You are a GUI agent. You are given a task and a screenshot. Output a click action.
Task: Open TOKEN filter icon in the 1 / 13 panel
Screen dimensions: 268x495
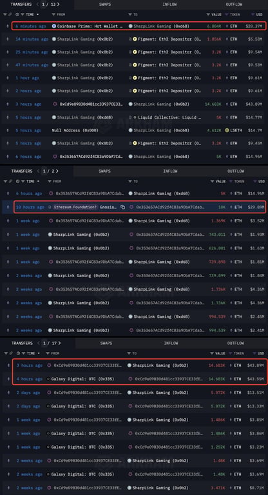point(226,15)
